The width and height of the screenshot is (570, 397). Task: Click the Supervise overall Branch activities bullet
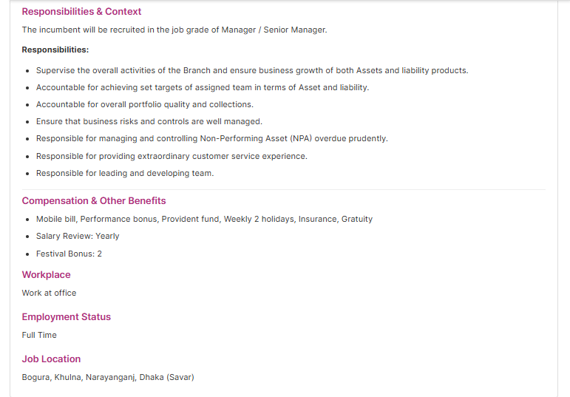pyautogui.click(x=252, y=70)
